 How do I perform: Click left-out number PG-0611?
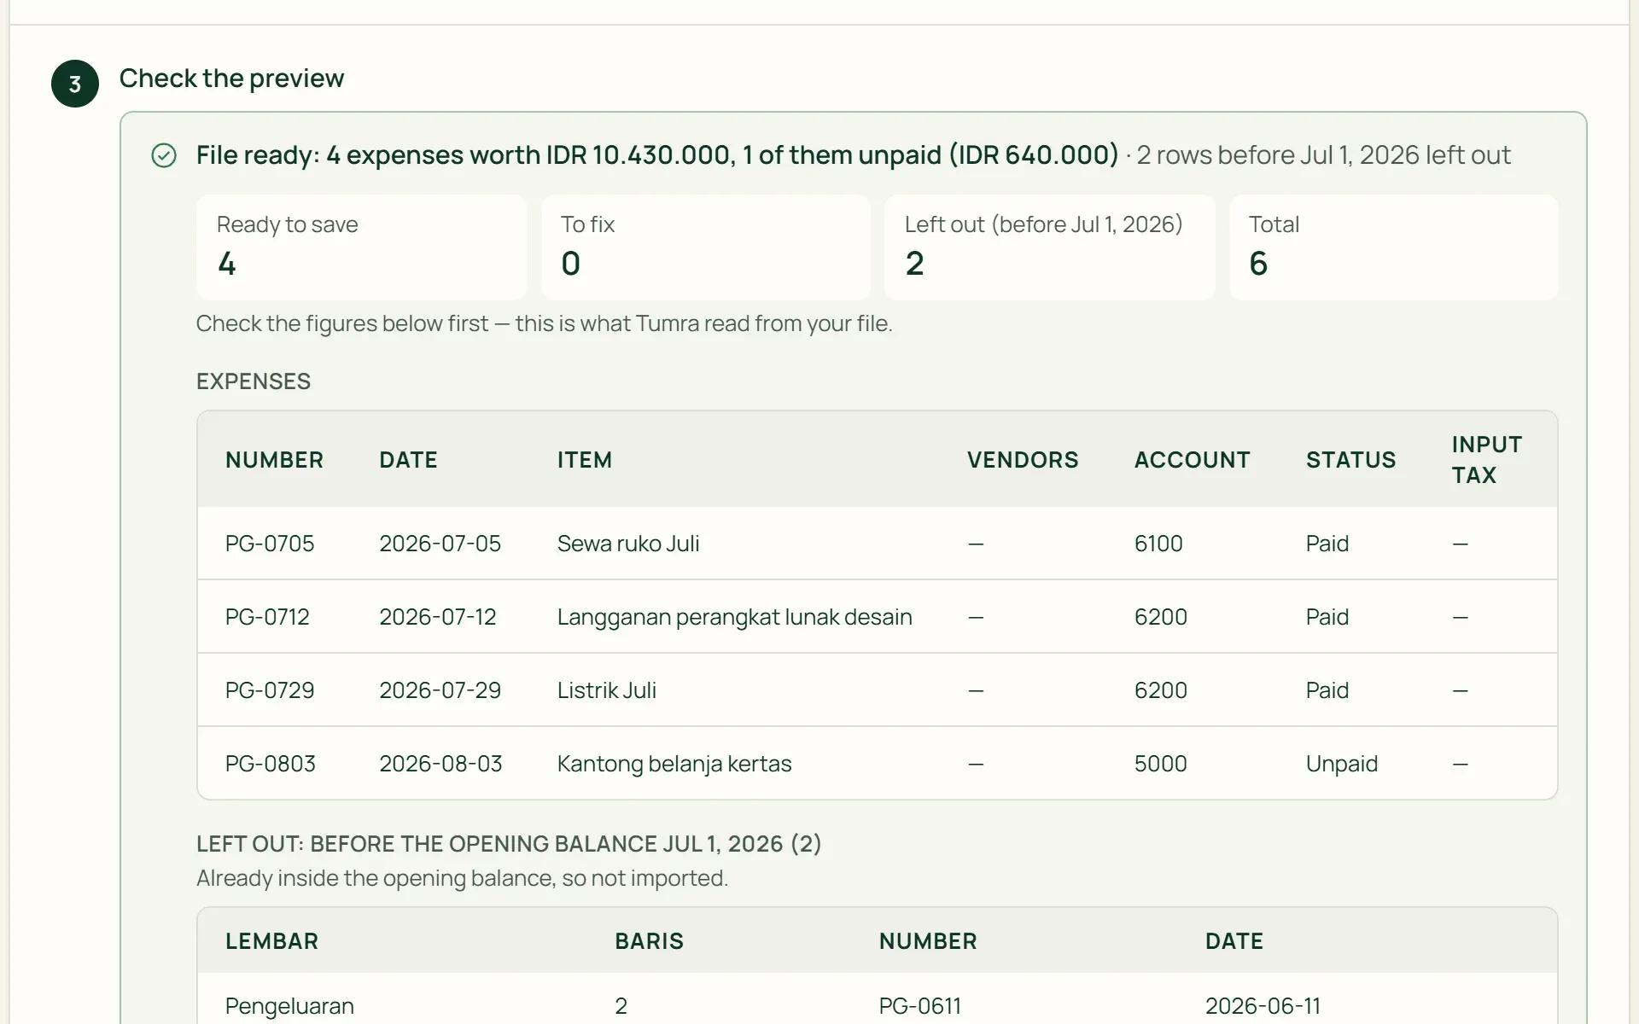click(x=920, y=1006)
